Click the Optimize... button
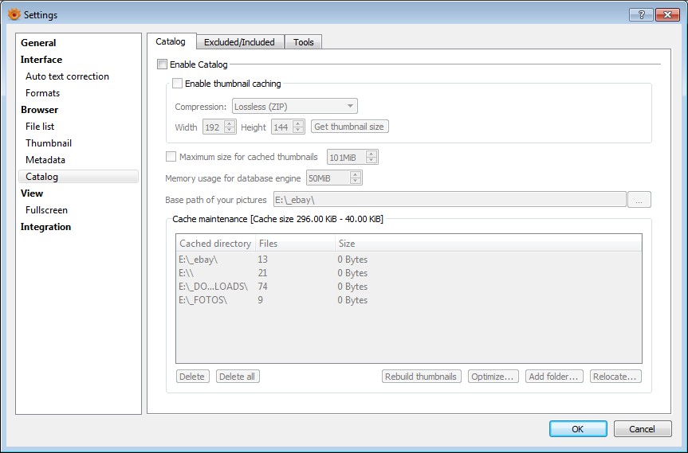This screenshot has width=688, height=453. pos(493,377)
